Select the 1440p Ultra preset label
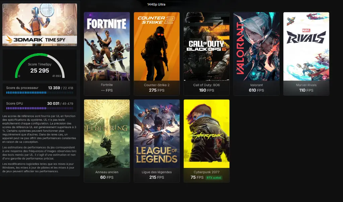This screenshot has width=343, height=202. [x=156, y=4]
